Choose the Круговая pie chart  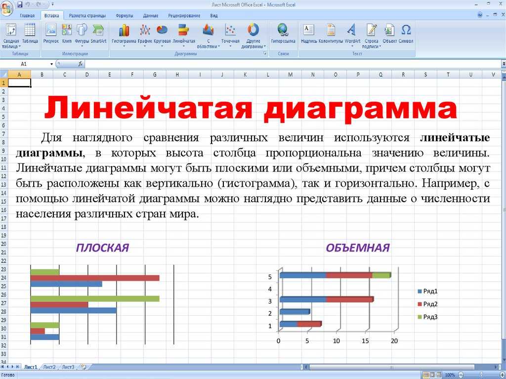(162, 35)
